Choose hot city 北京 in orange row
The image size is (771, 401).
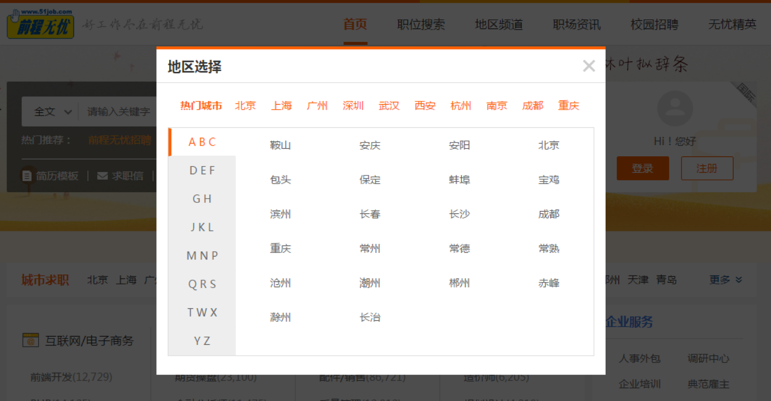(245, 105)
